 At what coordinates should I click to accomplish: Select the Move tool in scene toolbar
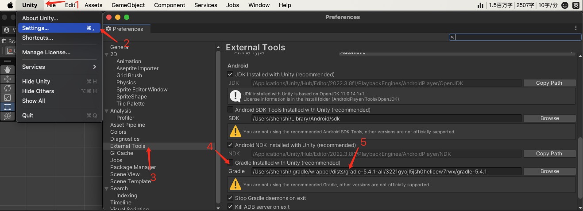pyautogui.click(x=8, y=79)
